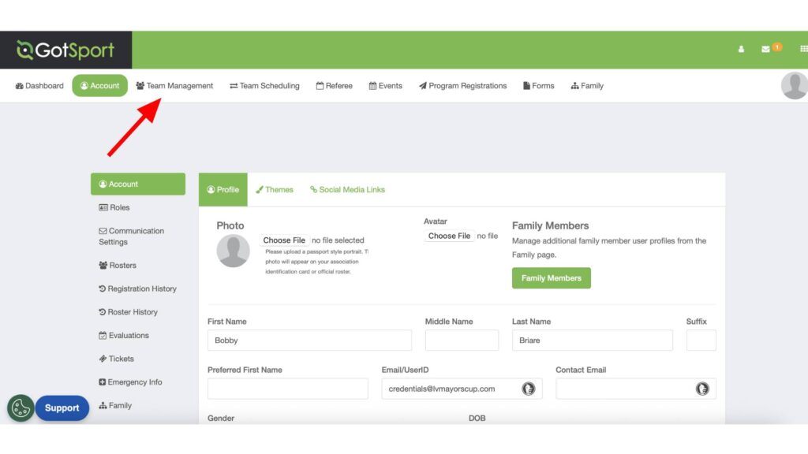
Task: Open the mail notifications envelope icon
Action: tap(765, 49)
